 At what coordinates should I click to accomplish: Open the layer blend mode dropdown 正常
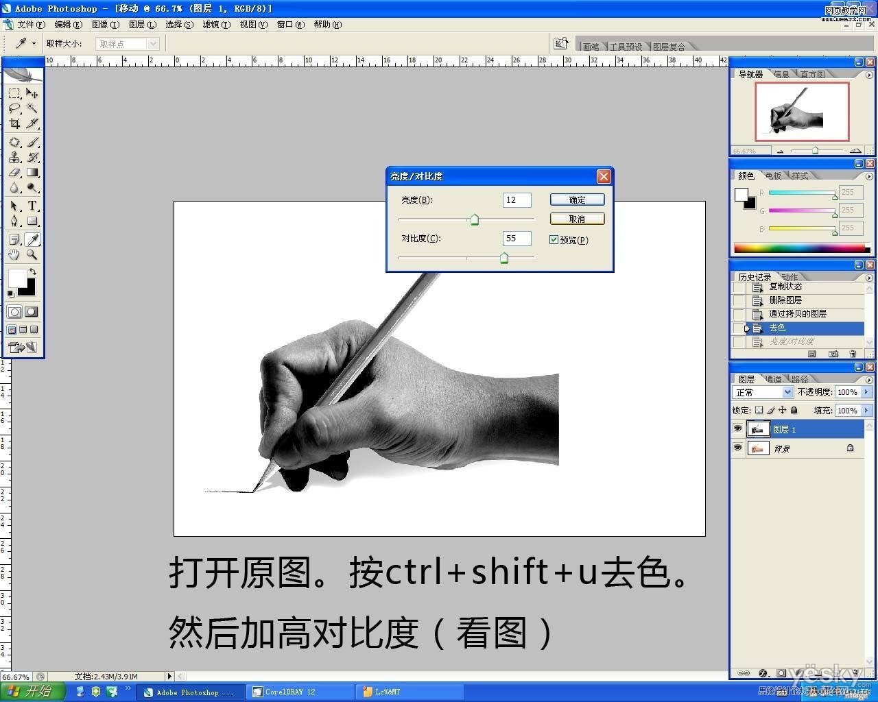(763, 392)
